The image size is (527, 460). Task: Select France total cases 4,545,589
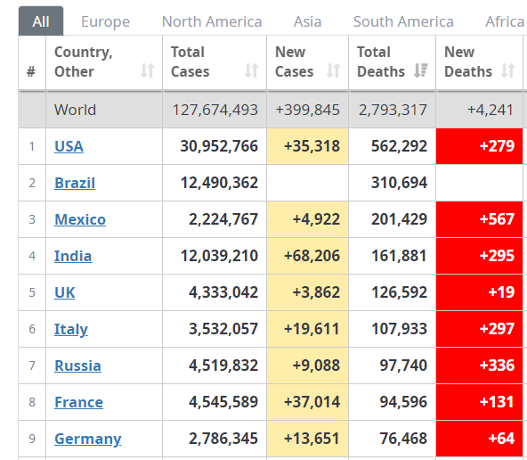(x=223, y=402)
